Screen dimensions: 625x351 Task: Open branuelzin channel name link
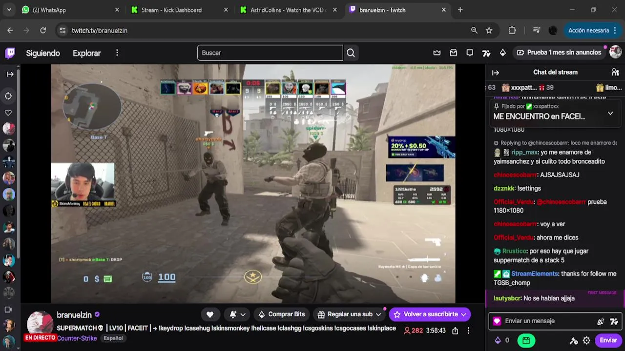point(74,315)
